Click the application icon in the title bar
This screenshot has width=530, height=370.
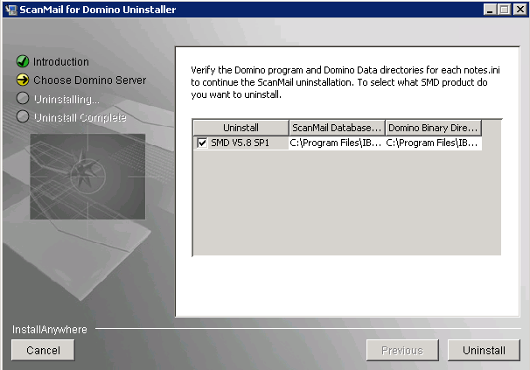tap(10, 9)
